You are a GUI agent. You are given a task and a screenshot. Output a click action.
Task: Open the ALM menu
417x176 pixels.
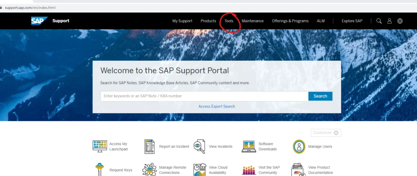321,21
